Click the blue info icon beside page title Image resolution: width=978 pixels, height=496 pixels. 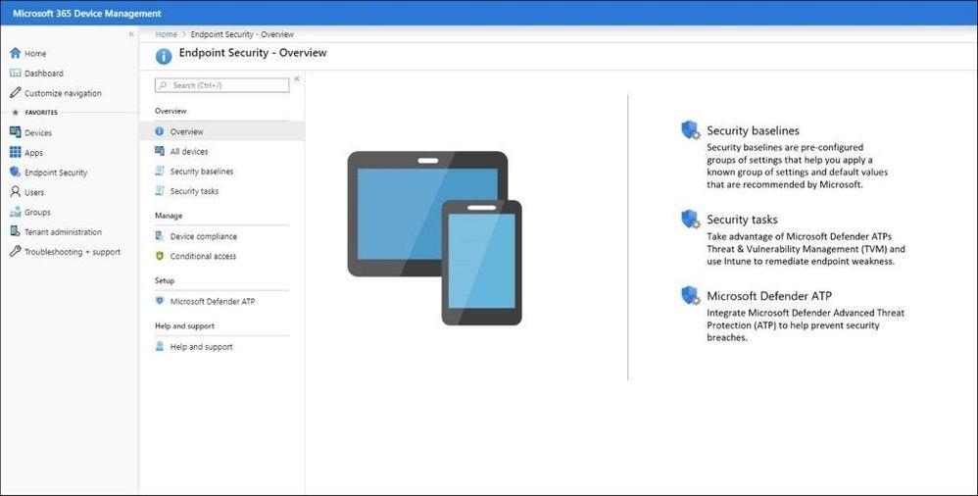click(x=164, y=56)
